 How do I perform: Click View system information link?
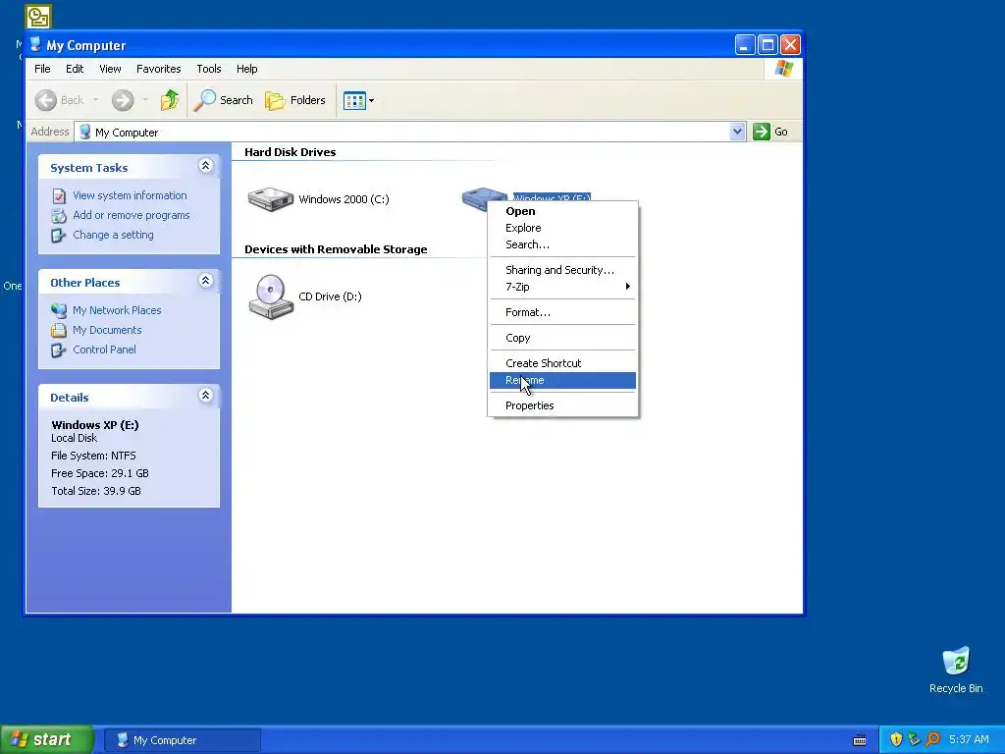pos(130,195)
